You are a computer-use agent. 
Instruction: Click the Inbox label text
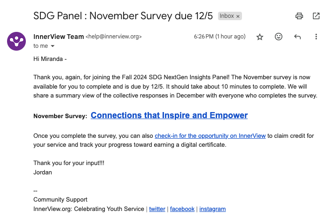click(226, 16)
